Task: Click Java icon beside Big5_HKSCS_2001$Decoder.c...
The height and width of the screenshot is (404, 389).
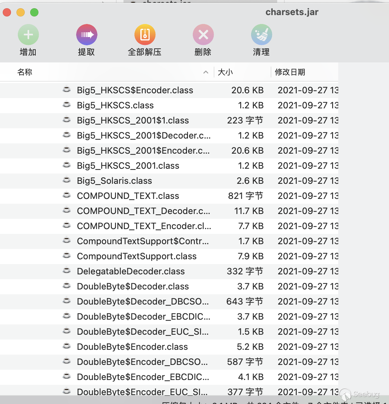Action: (x=67, y=134)
